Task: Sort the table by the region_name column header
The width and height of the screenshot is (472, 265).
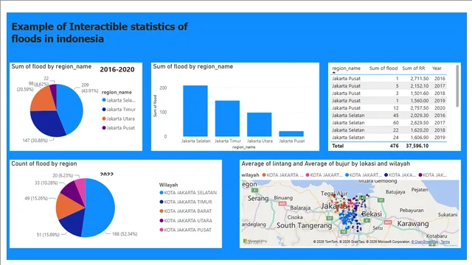Action: pos(346,68)
